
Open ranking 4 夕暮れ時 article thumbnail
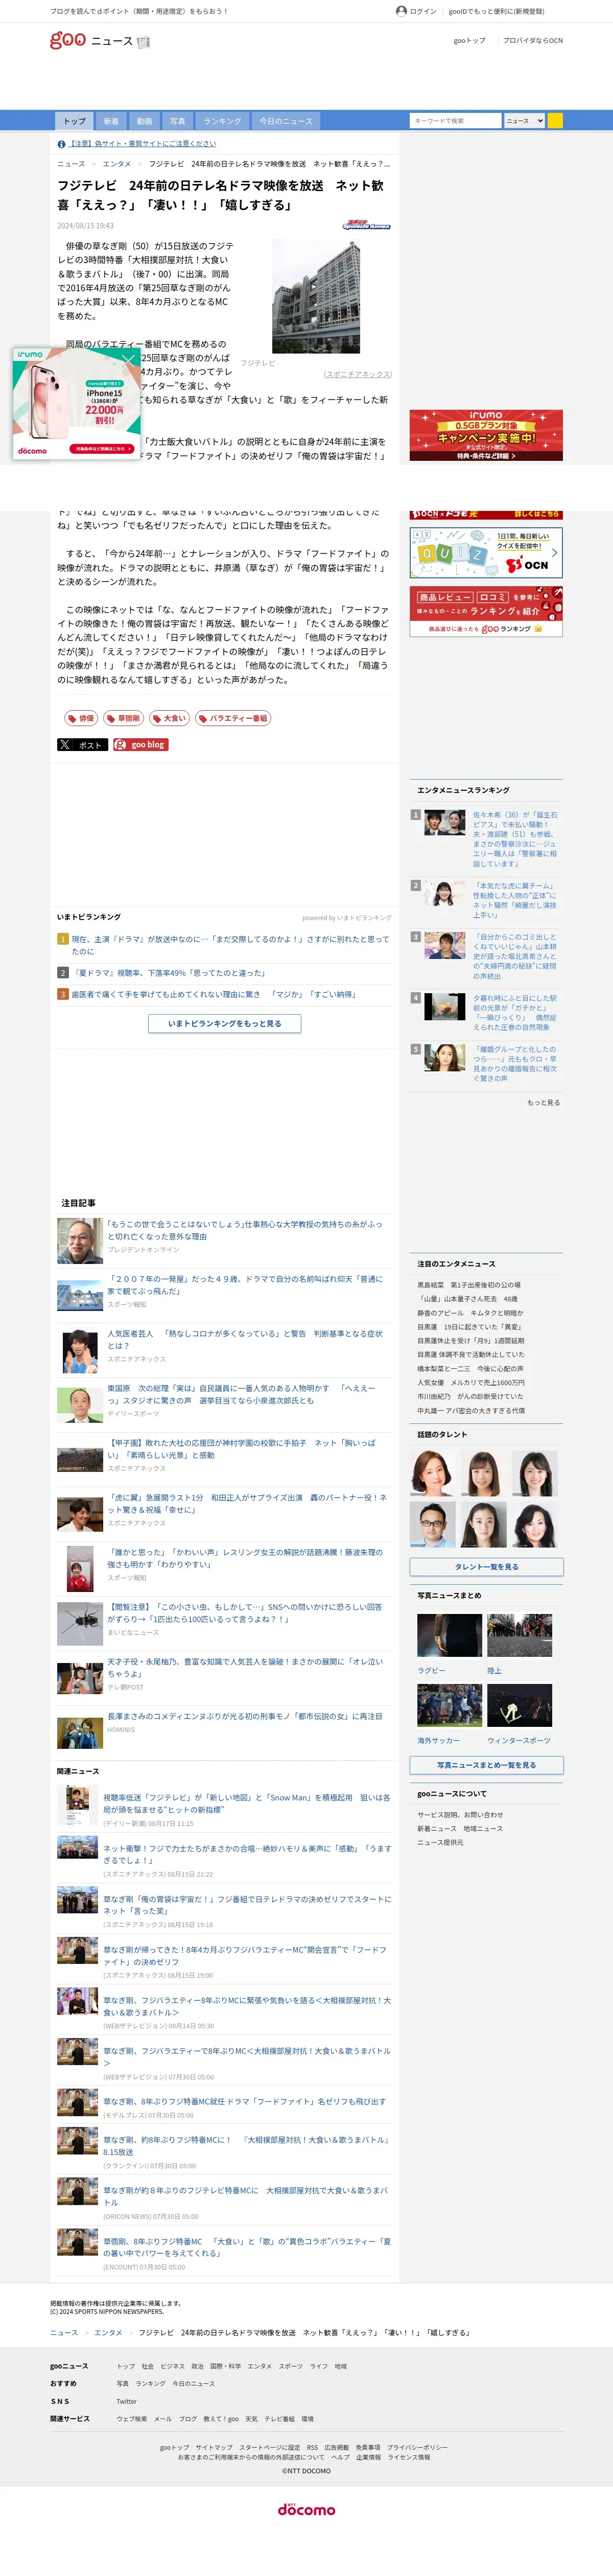445,1006
